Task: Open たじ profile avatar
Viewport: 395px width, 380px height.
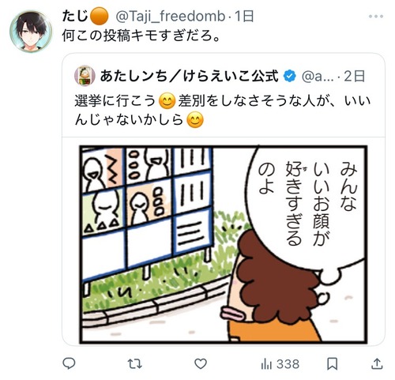Action: (31, 32)
